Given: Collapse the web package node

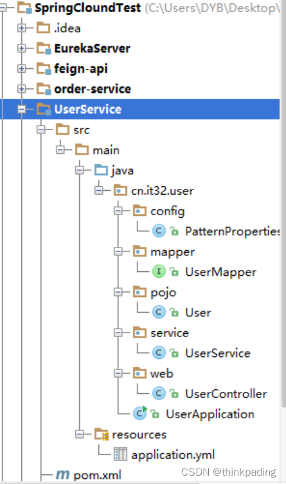Looking at the screenshot, I should 118,374.
